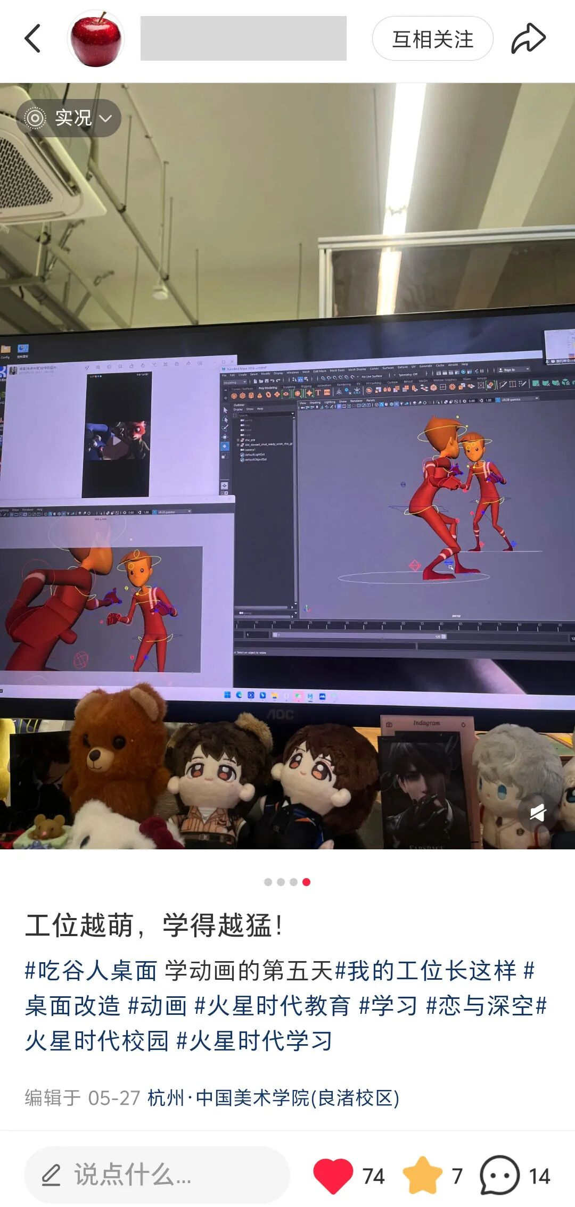Tap the back arrow at top left

[x=32, y=39]
